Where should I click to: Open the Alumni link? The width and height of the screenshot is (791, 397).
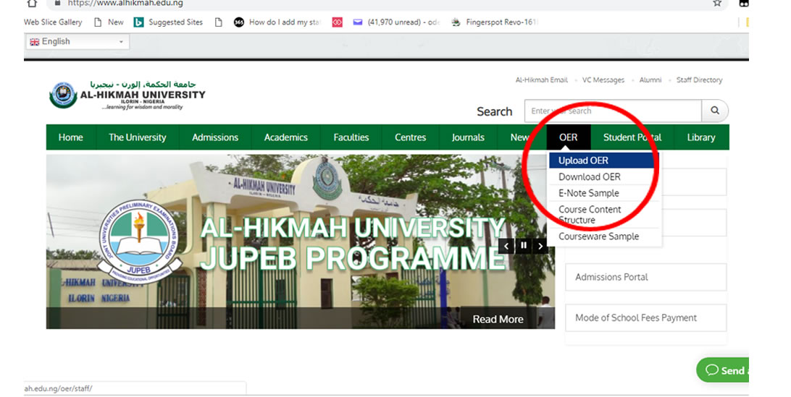pyautogui.click(x=650, y=80)
